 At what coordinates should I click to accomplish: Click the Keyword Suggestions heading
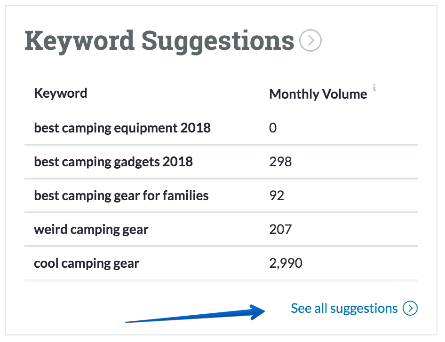159,42
